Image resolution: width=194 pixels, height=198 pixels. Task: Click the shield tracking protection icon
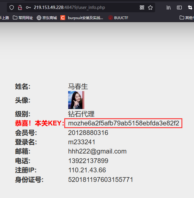pos(12,7)
